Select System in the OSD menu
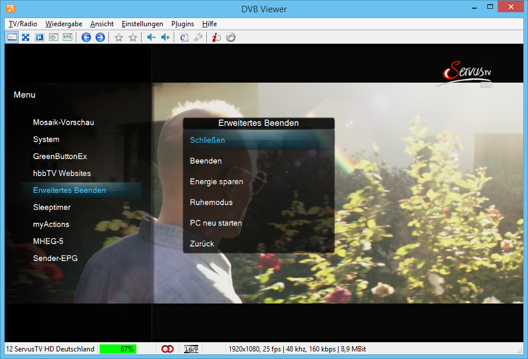This screenshot has height=359, width=528. 46,139
